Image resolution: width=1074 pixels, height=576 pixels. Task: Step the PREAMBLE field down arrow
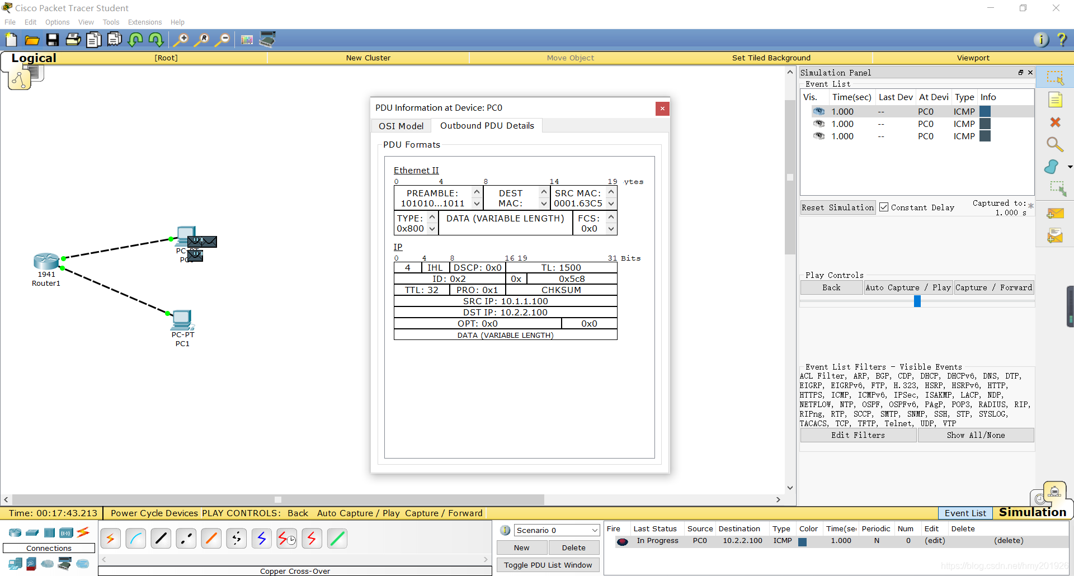tap(477, 204)
